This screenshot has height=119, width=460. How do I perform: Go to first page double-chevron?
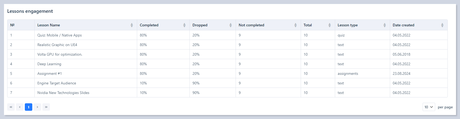(x=11, y=107)
